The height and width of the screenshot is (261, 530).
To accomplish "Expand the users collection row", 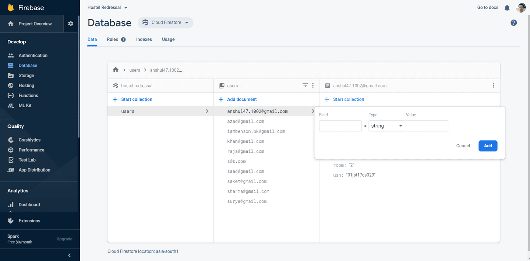I will tap(160, 111).
